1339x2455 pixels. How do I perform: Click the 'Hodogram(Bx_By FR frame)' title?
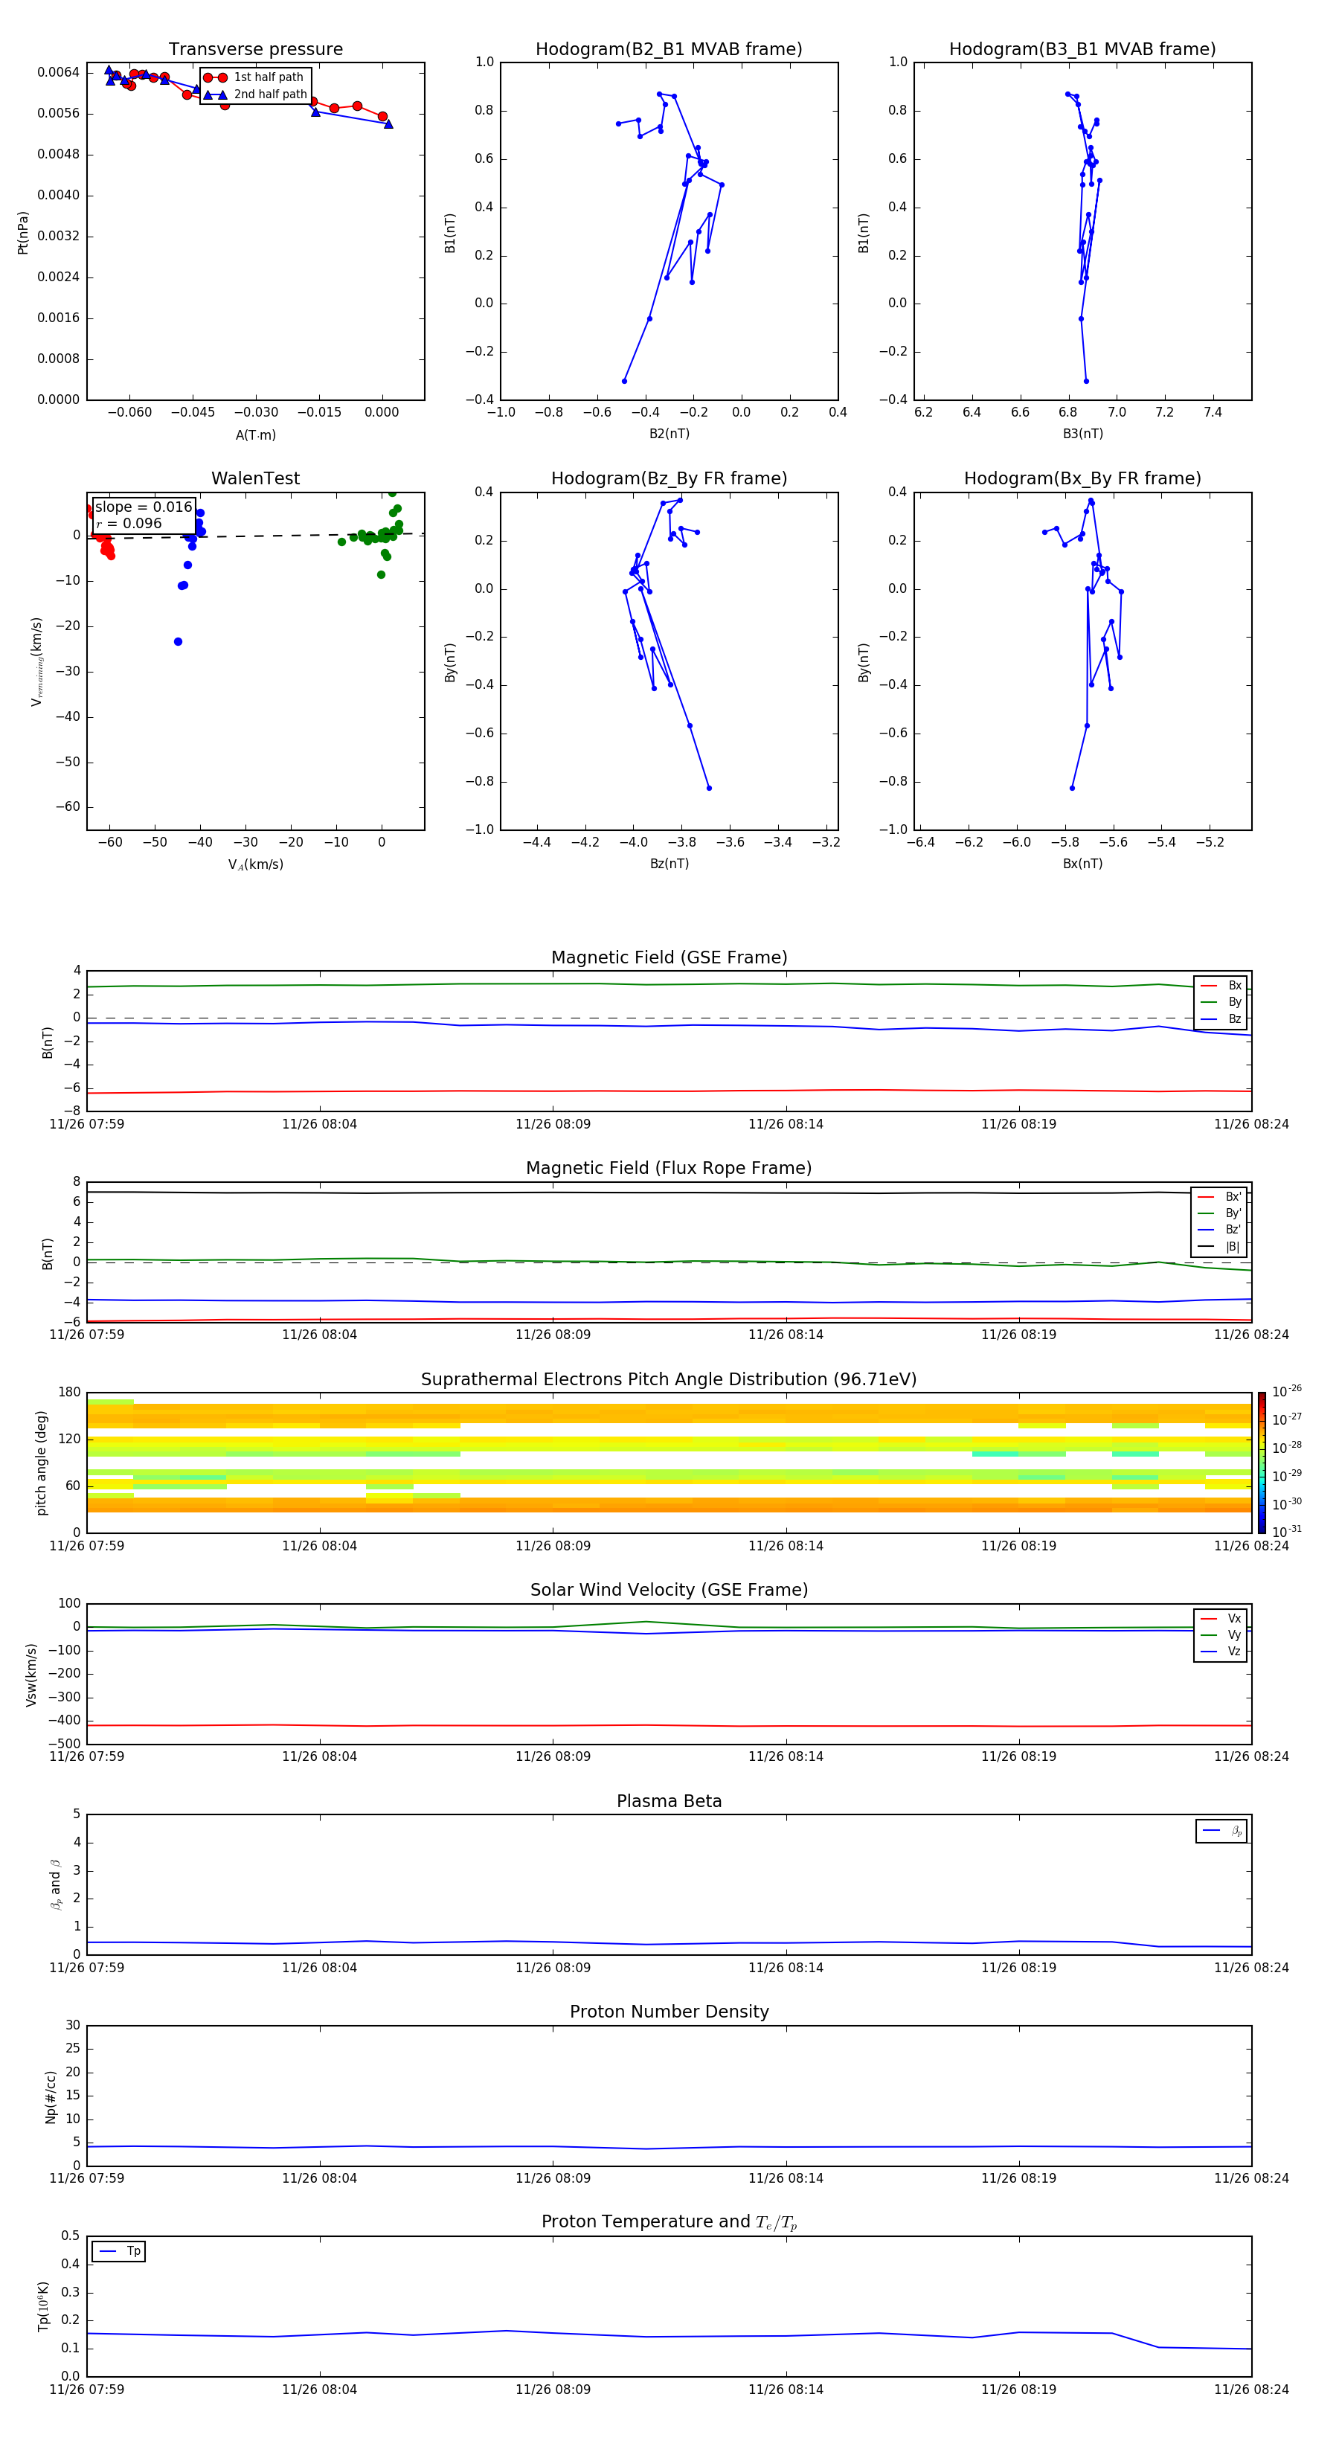click(1082, 478)
